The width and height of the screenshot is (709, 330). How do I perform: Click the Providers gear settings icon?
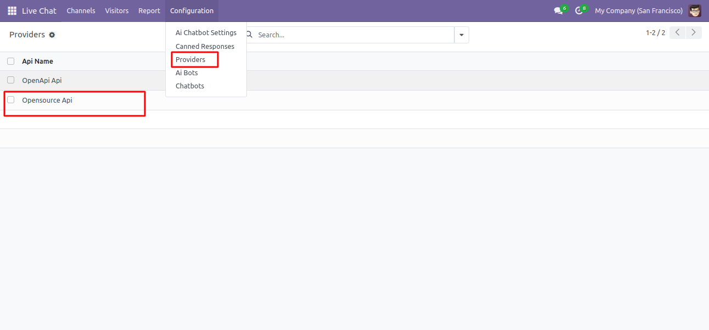click(52, 35)
